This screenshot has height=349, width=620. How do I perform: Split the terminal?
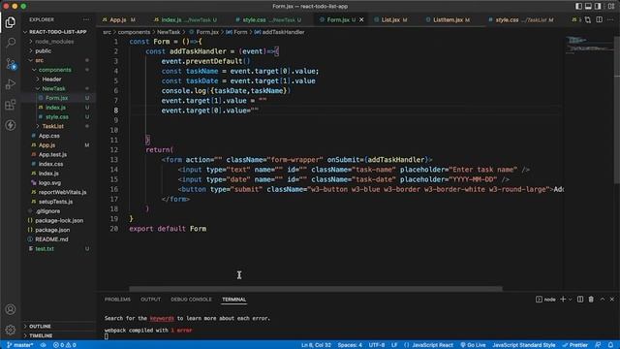580,300
